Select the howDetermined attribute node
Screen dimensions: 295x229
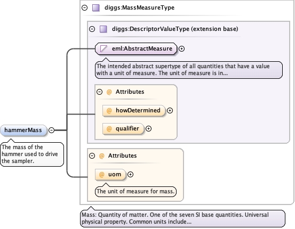(134, 110)
